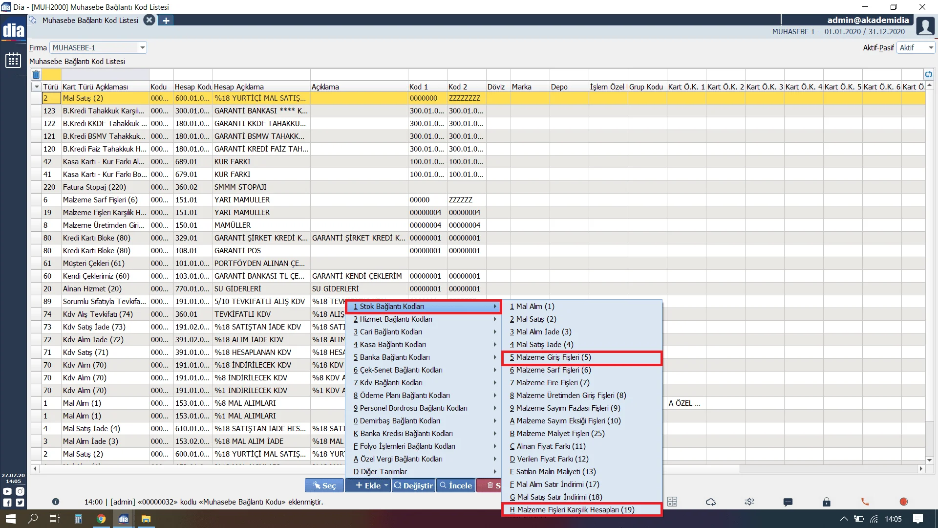Click the Değiştir button
Screen dimensions: 938x528
413,485
